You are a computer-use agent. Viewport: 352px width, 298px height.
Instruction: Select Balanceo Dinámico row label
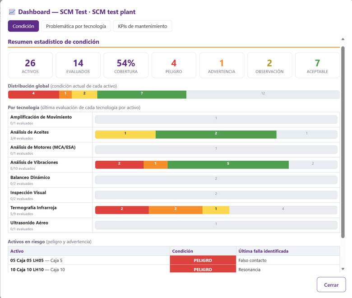[30, 177]
